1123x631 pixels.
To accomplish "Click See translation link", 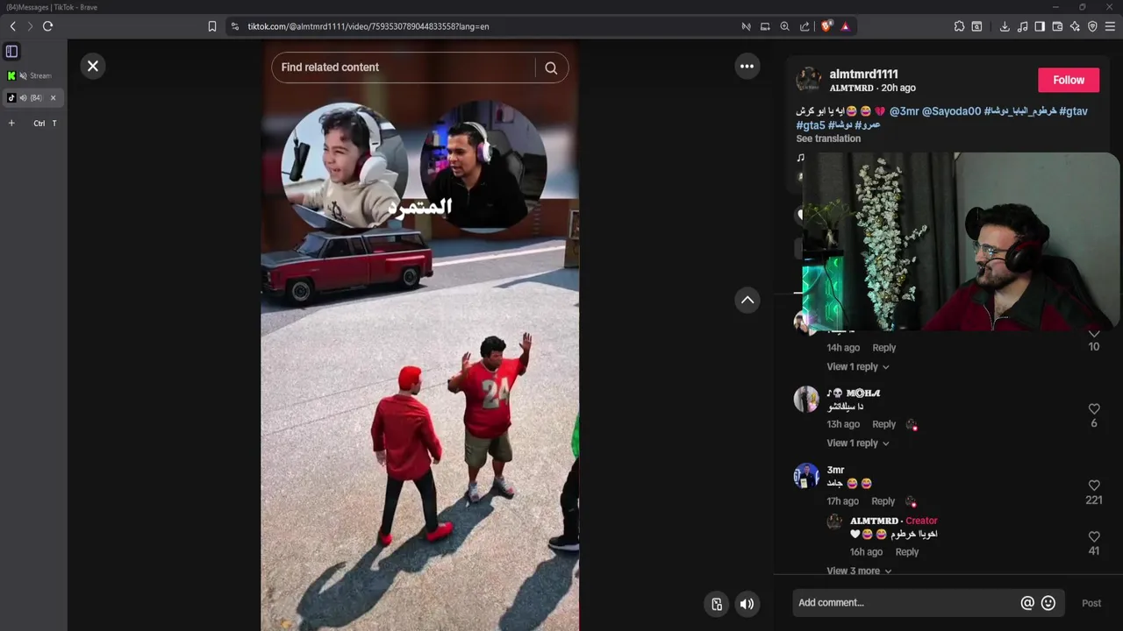I will pyautogui.click(x=828, y=138).
